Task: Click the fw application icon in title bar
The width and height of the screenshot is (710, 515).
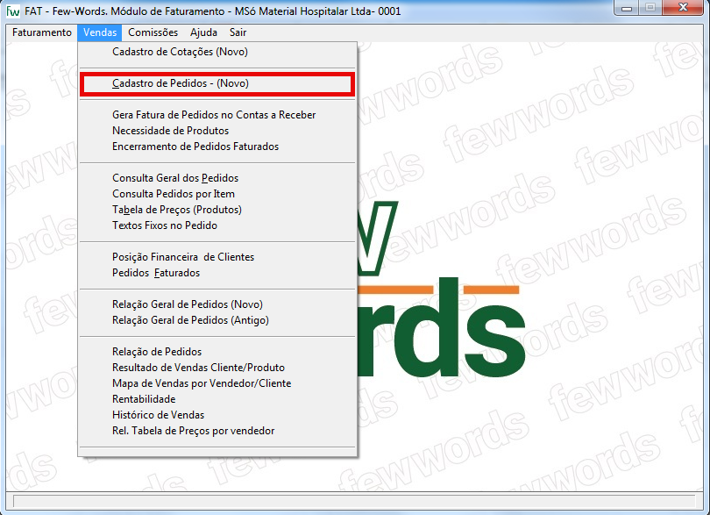Action: 12,11
